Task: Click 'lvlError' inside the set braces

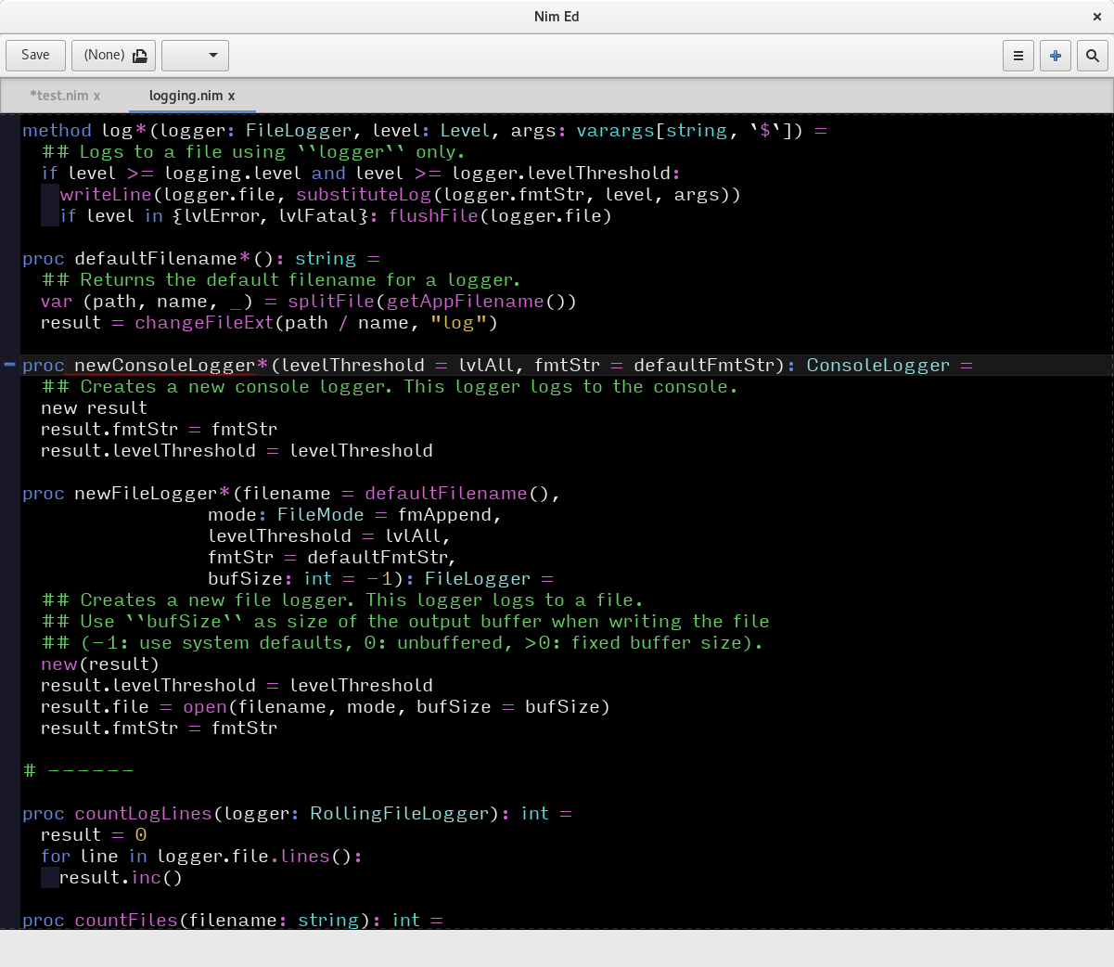Action: click(x=222, y=216)
